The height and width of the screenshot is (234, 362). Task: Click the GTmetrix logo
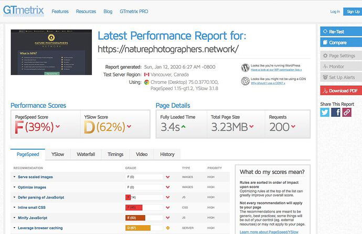tap(24, 10)
